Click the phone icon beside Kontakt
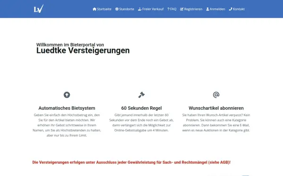 pyautogui.click(x=231, y=9)
